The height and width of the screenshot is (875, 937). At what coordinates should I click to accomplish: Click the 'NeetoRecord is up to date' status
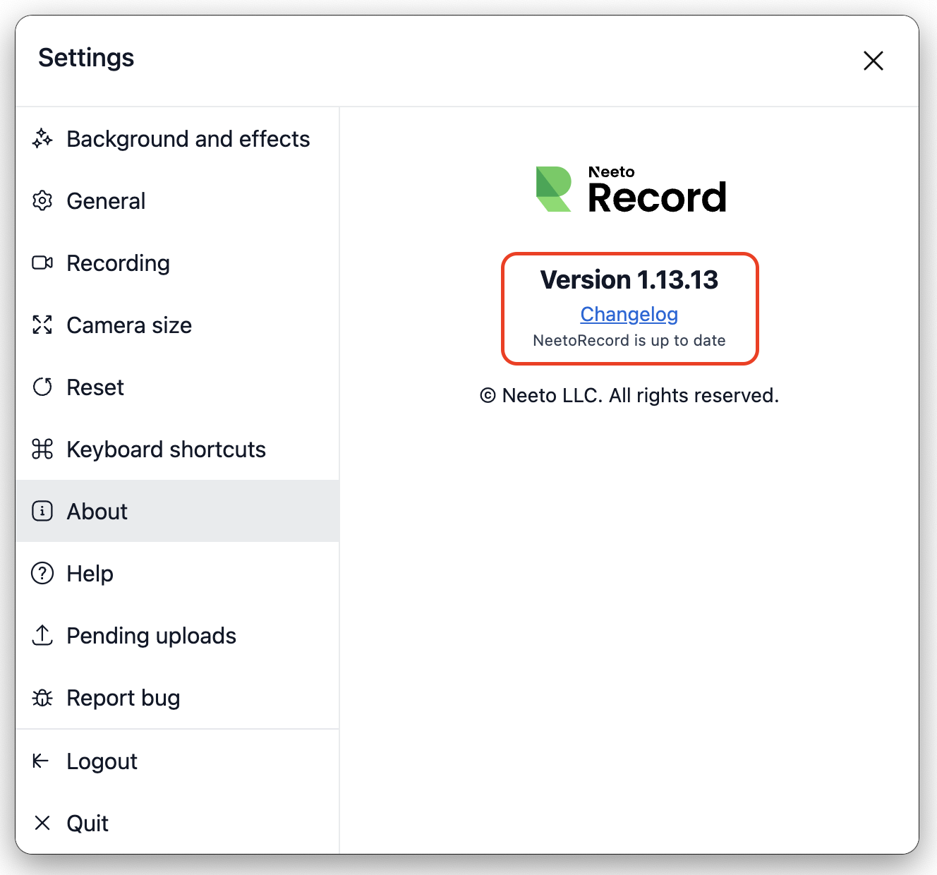[629, 340]
